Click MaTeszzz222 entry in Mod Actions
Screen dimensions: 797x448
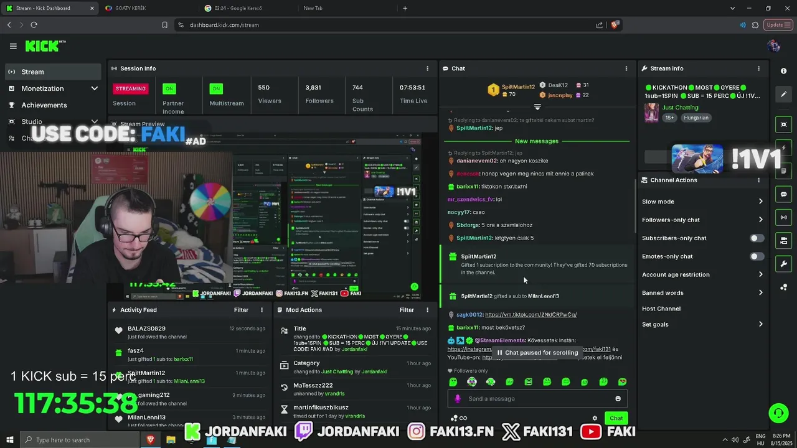pyautogui.click(x=313, y=386)
